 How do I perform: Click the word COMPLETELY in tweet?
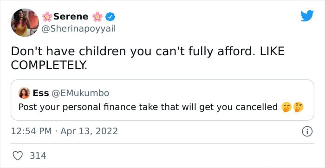pos(48,65)
